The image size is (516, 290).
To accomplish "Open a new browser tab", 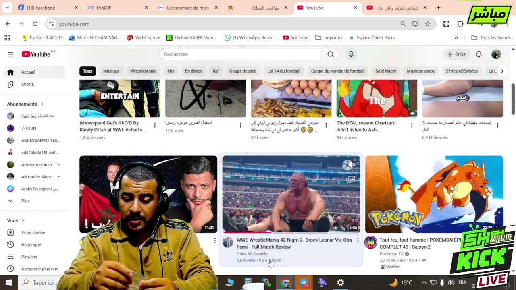I will [438, 8].
